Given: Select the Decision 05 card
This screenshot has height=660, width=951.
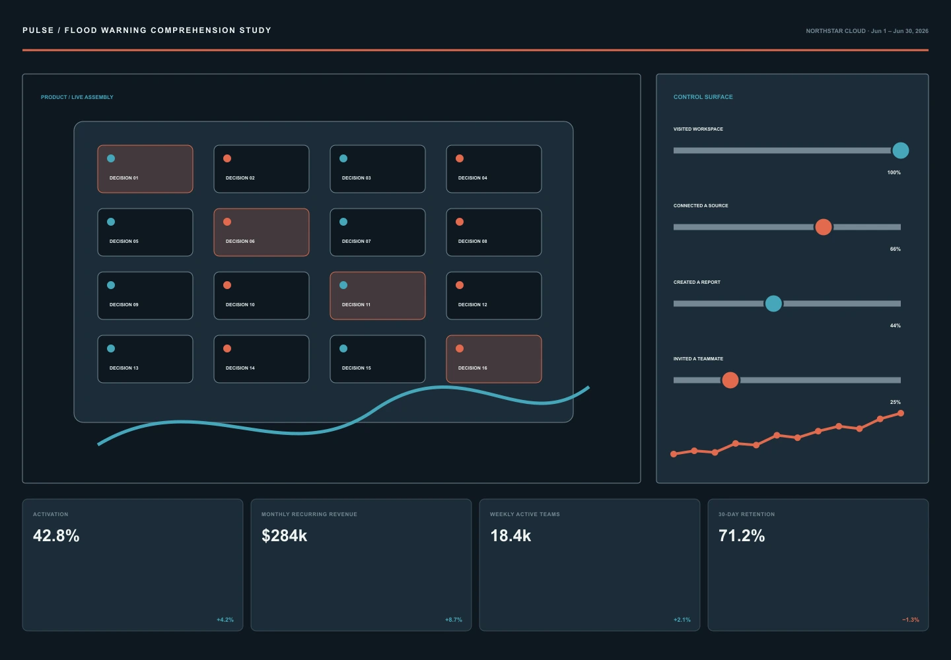Looking at the screenshot, I should (145, 232).
